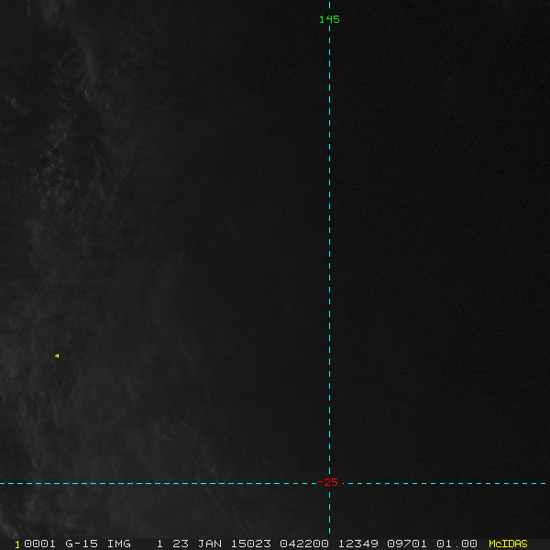
Task: Click the G-15 satellite label
Action: (82, 544)
